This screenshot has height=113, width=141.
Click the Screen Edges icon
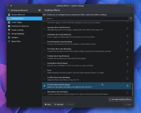[x=9, y=22]
